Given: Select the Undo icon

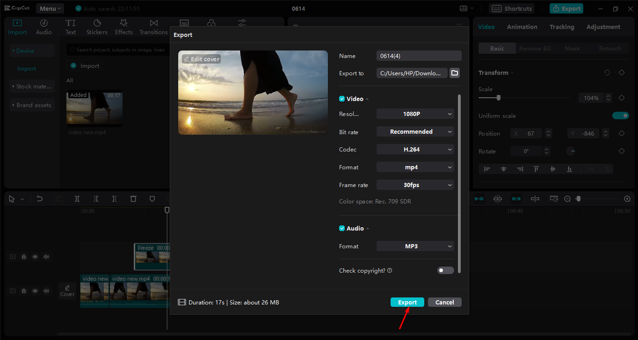Looking at the screenshot, I should click(39, 198).
